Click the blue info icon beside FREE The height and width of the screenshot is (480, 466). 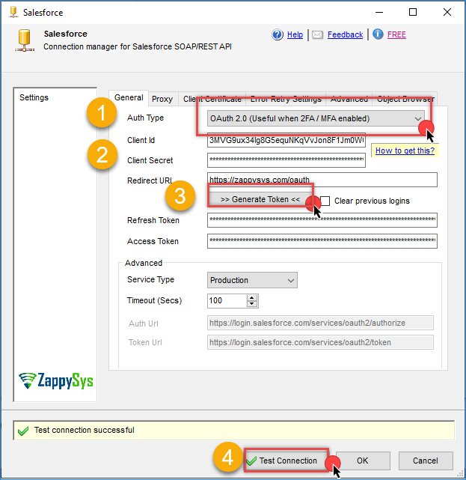pos(378,34)
